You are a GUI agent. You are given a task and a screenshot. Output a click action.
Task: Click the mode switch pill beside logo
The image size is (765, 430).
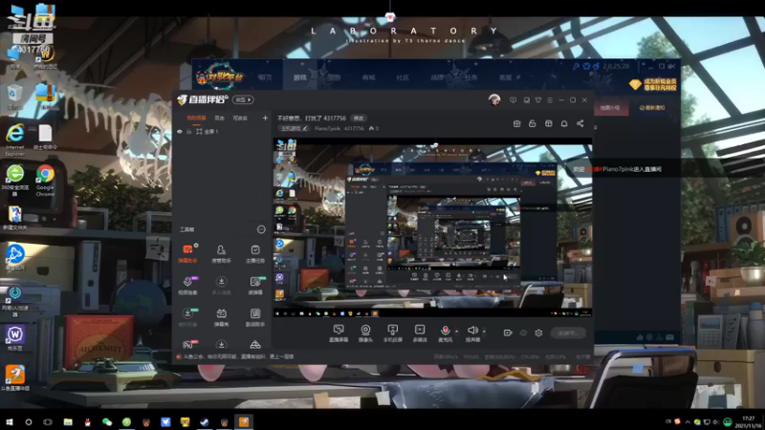(x=243, y=100)
